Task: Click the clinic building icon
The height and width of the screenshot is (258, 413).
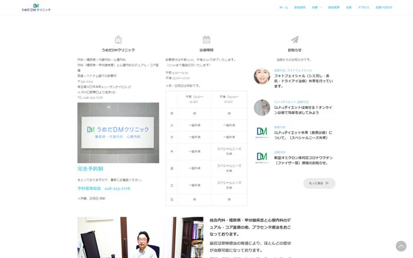Action: click(118, 39)
